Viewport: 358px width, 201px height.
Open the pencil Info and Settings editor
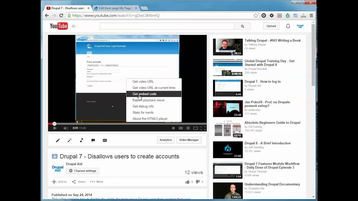click(x=58, y=140)
